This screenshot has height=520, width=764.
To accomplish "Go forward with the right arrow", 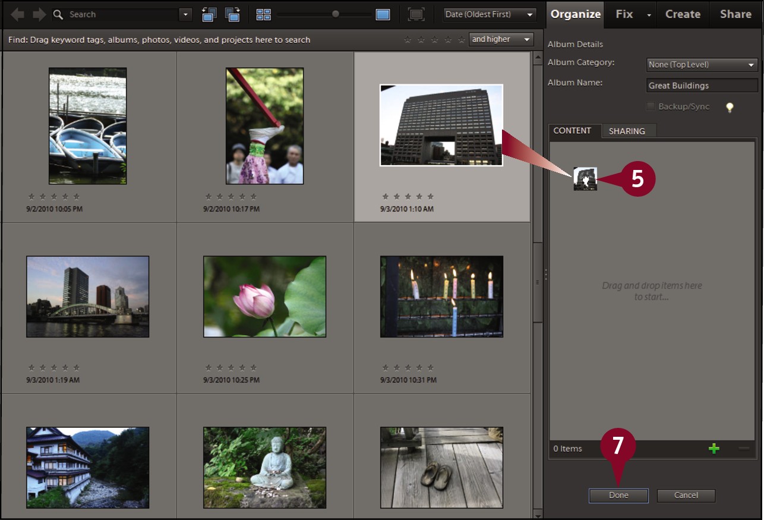I will (39, 14).
